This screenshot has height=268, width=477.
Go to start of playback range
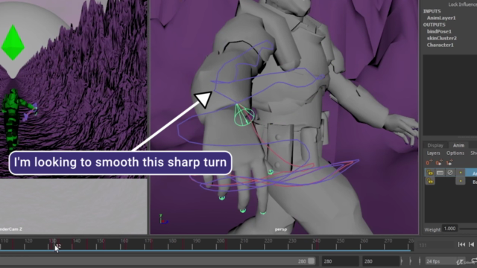pyautogui.click(x=461, y=245)
